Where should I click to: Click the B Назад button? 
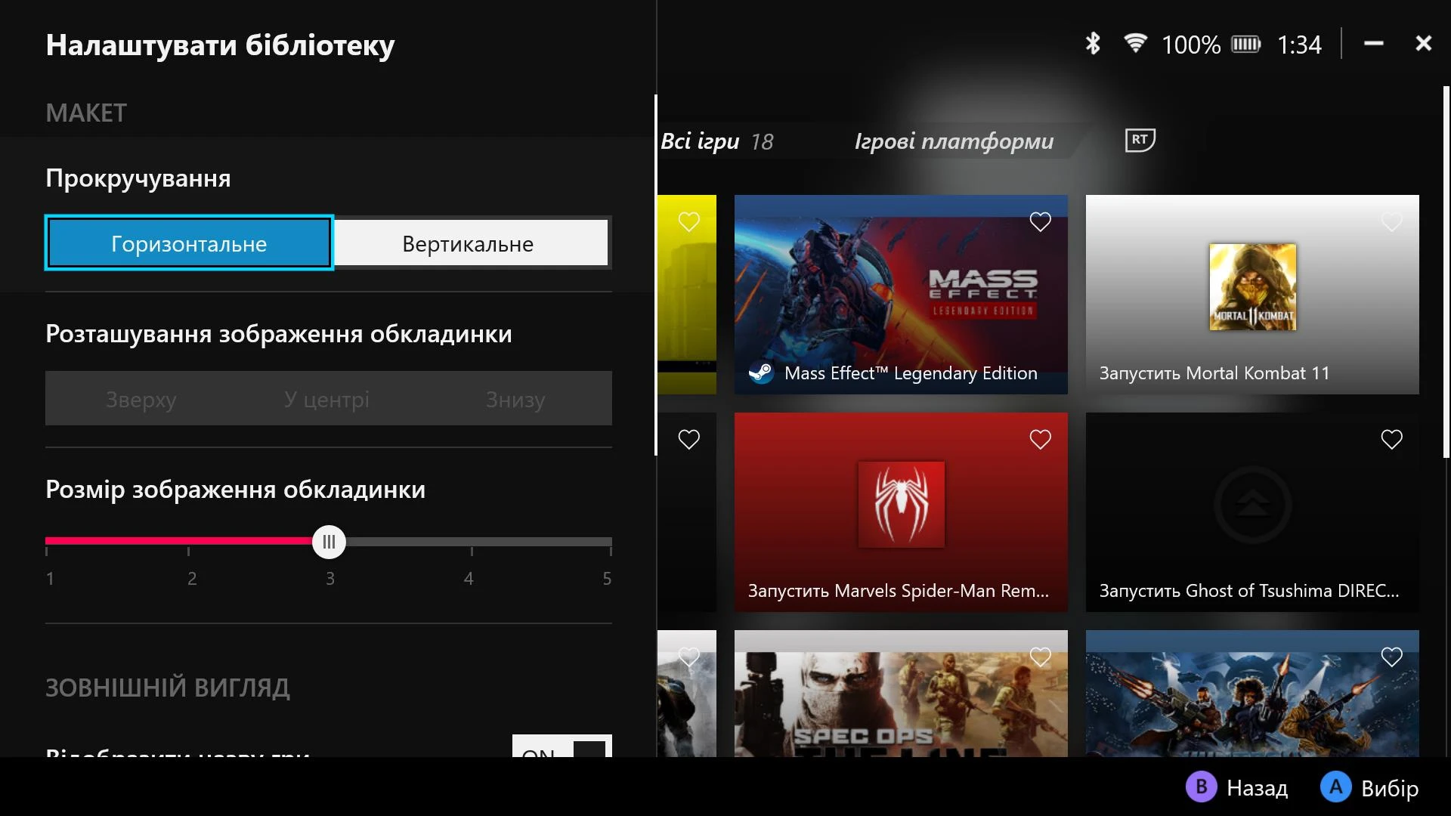1237,787
